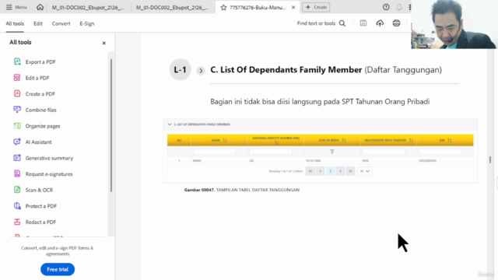This screenshot has height=280, width=498.
Task: Click the Organize pages icon
Action: (17, 126)
